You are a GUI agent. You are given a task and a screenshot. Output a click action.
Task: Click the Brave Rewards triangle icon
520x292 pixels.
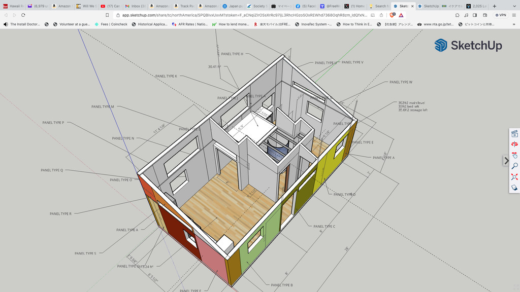pos(401,15)
